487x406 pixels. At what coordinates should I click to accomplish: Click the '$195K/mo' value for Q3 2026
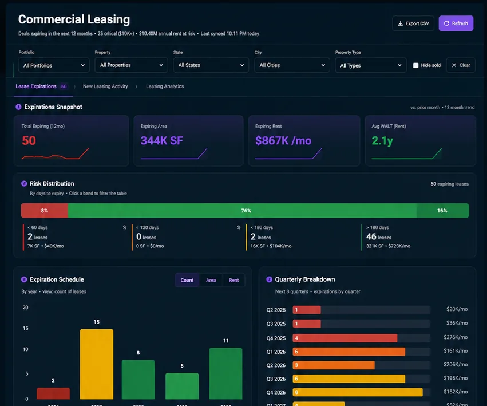point(456,378)
